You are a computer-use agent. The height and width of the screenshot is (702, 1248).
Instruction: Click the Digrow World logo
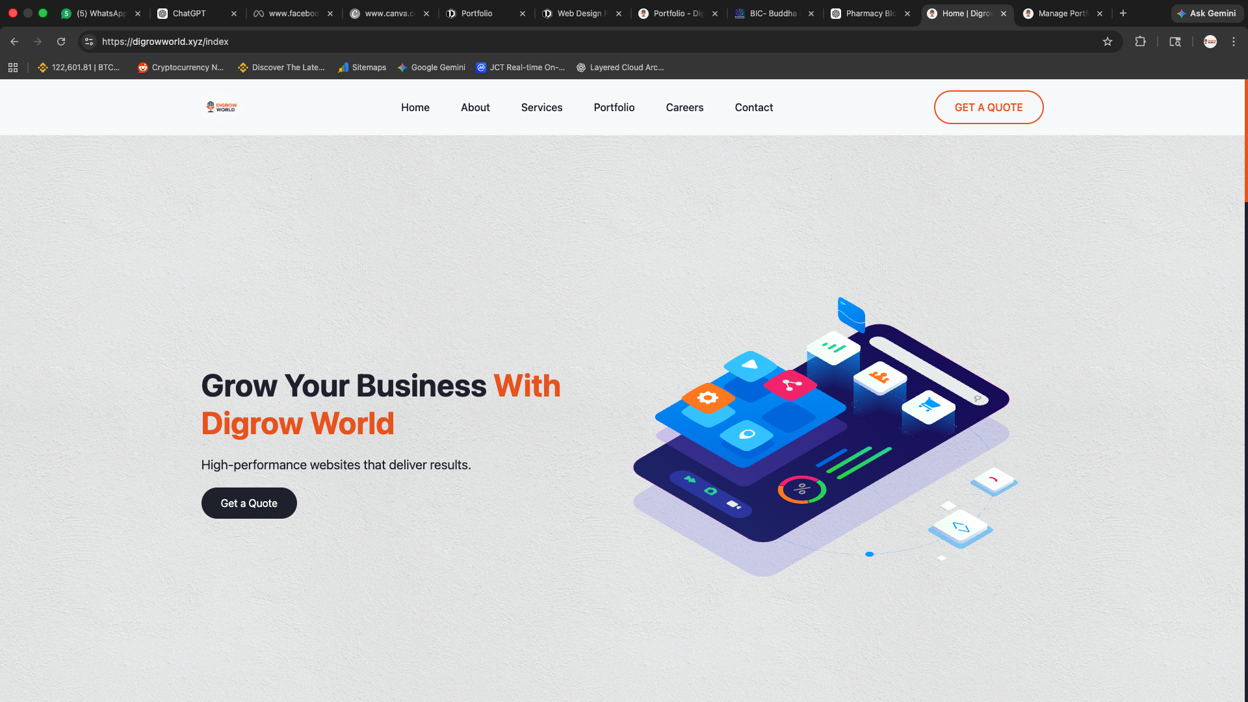(222, 107)
